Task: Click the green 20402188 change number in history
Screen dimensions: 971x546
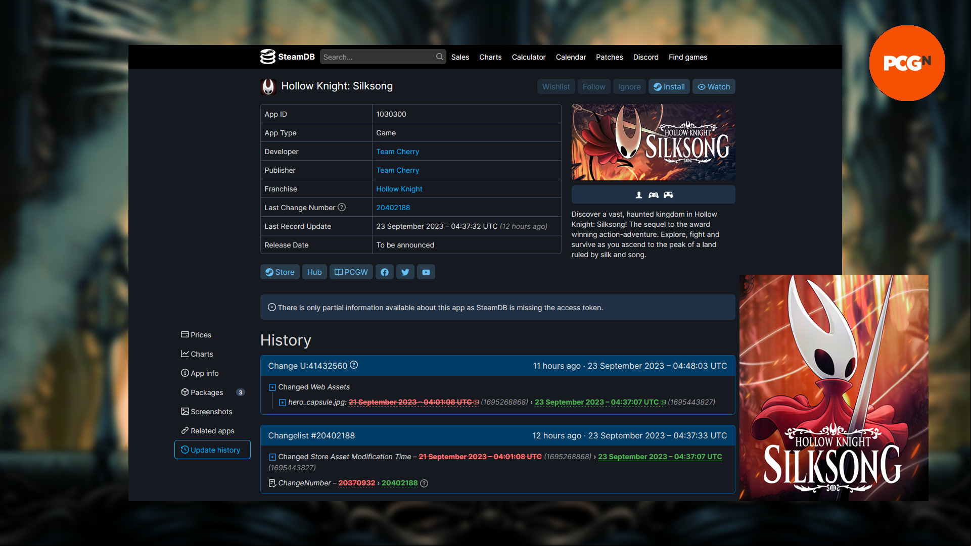Action: 399,483
